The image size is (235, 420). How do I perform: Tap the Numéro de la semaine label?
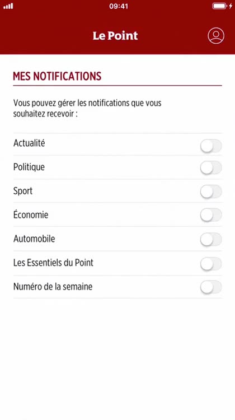[x=53, y=287]
